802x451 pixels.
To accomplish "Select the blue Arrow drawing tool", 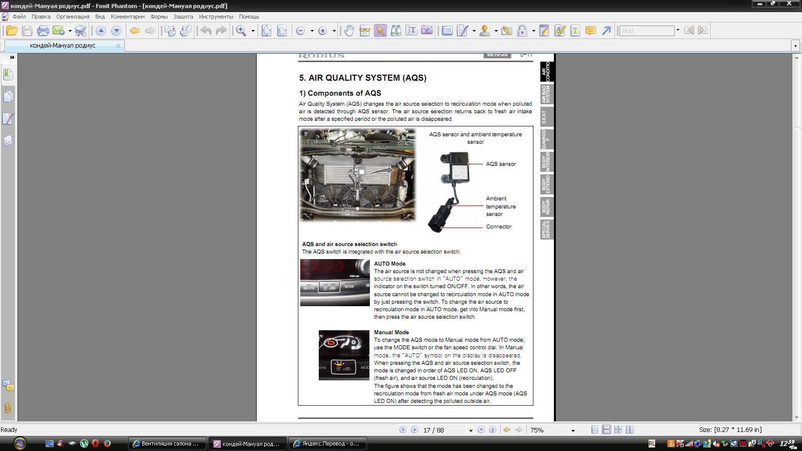I will pyautogui.click(x=606, y=31).
